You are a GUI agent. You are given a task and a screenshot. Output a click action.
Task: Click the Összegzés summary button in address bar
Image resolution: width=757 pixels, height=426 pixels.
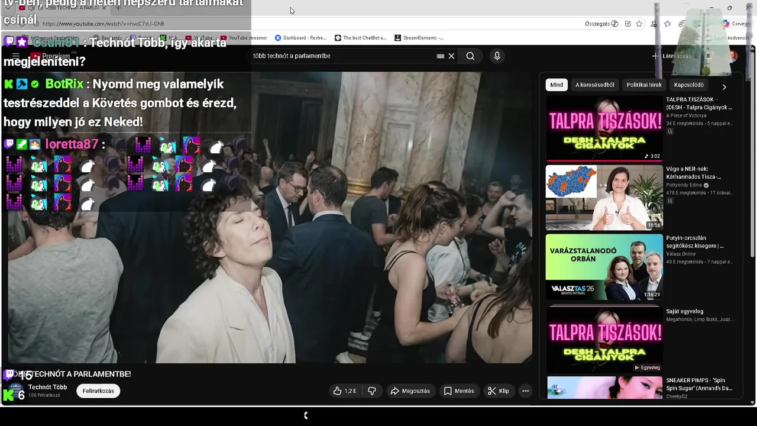(x=601, y=24)
